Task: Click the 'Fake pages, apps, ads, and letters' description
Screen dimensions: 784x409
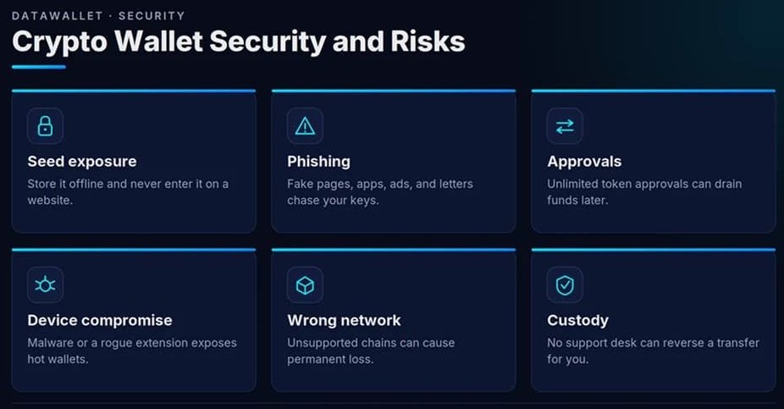Action: 380,184
